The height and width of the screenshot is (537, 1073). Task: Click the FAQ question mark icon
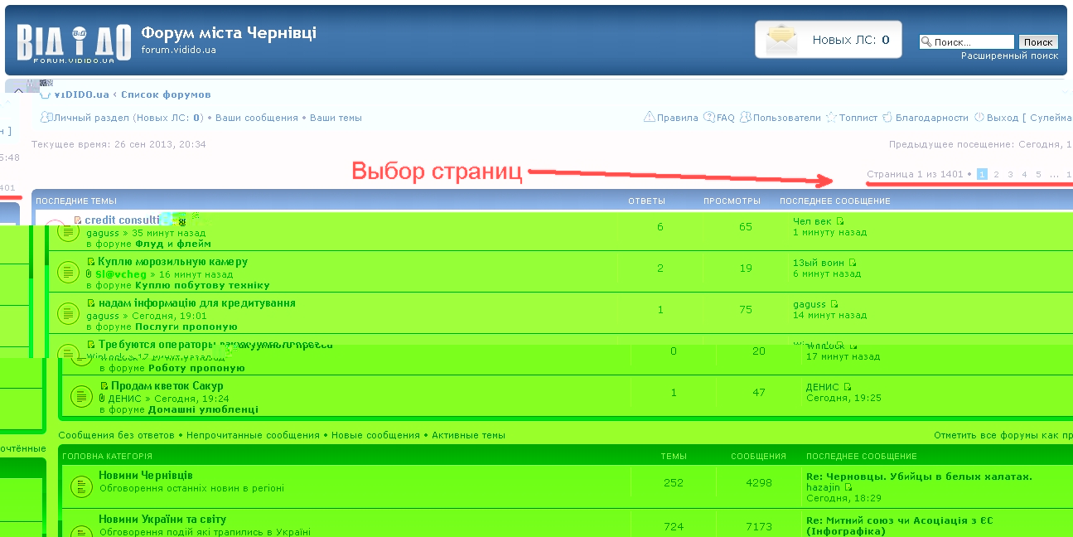709,118
